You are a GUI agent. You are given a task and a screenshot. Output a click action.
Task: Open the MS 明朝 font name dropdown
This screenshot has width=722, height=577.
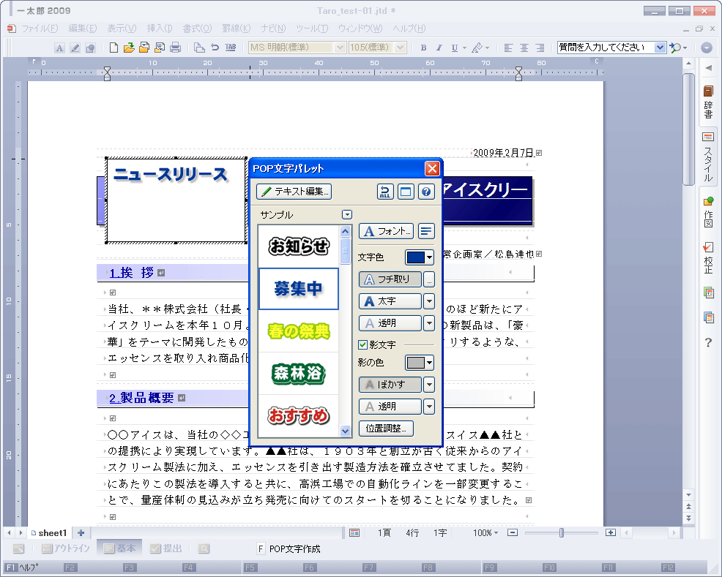pyautogui.click(x=340, y=48)
